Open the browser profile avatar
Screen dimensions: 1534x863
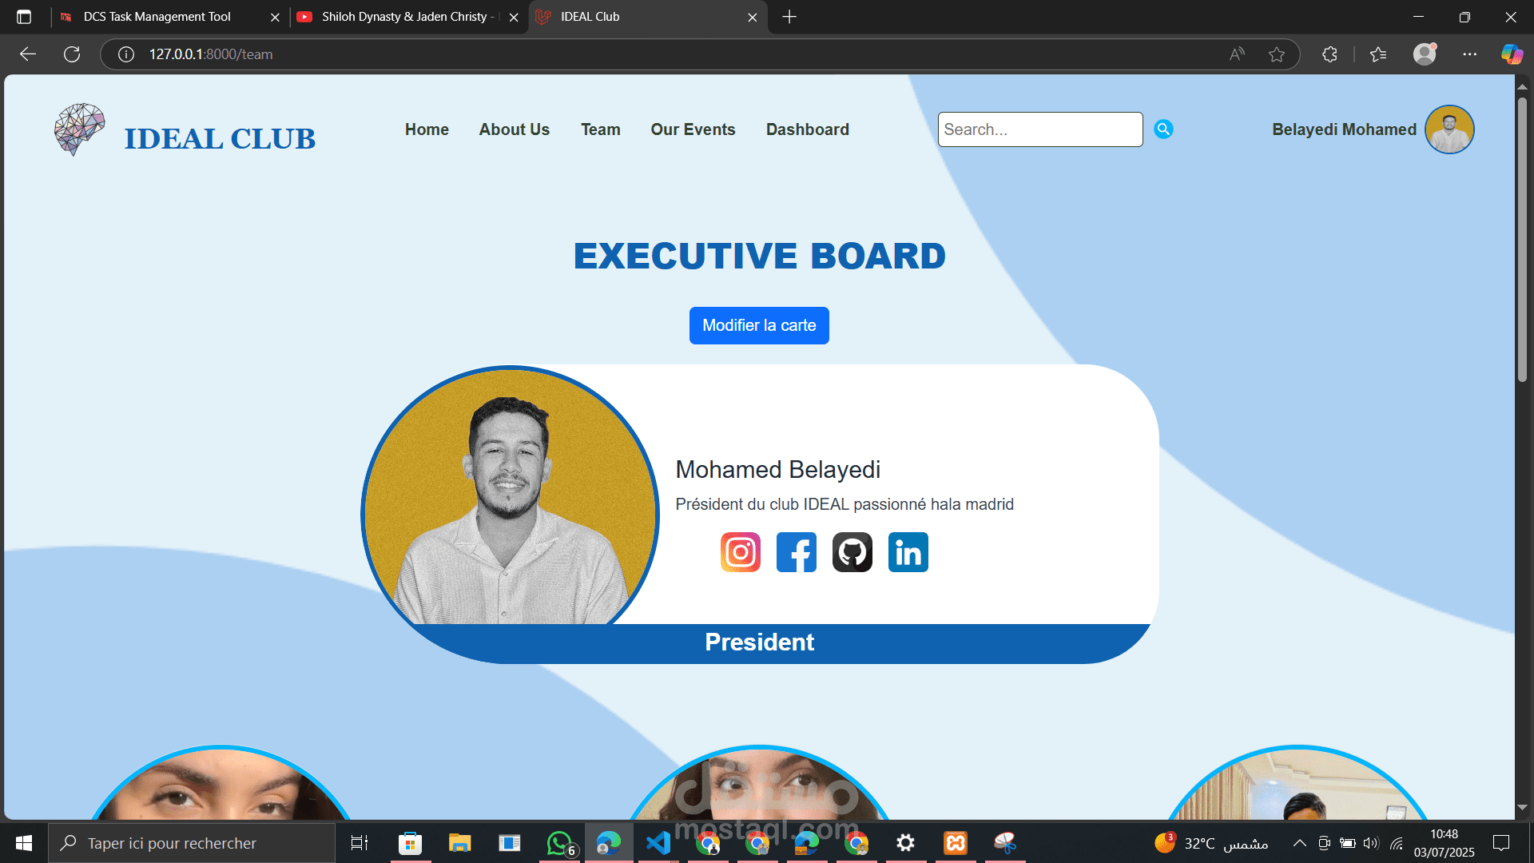[1425, 54]
